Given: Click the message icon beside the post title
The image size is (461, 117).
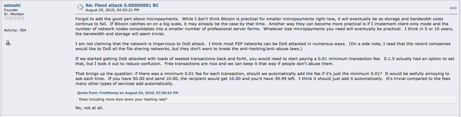Looking at the screenshot, I should click(x=80, y=7).
